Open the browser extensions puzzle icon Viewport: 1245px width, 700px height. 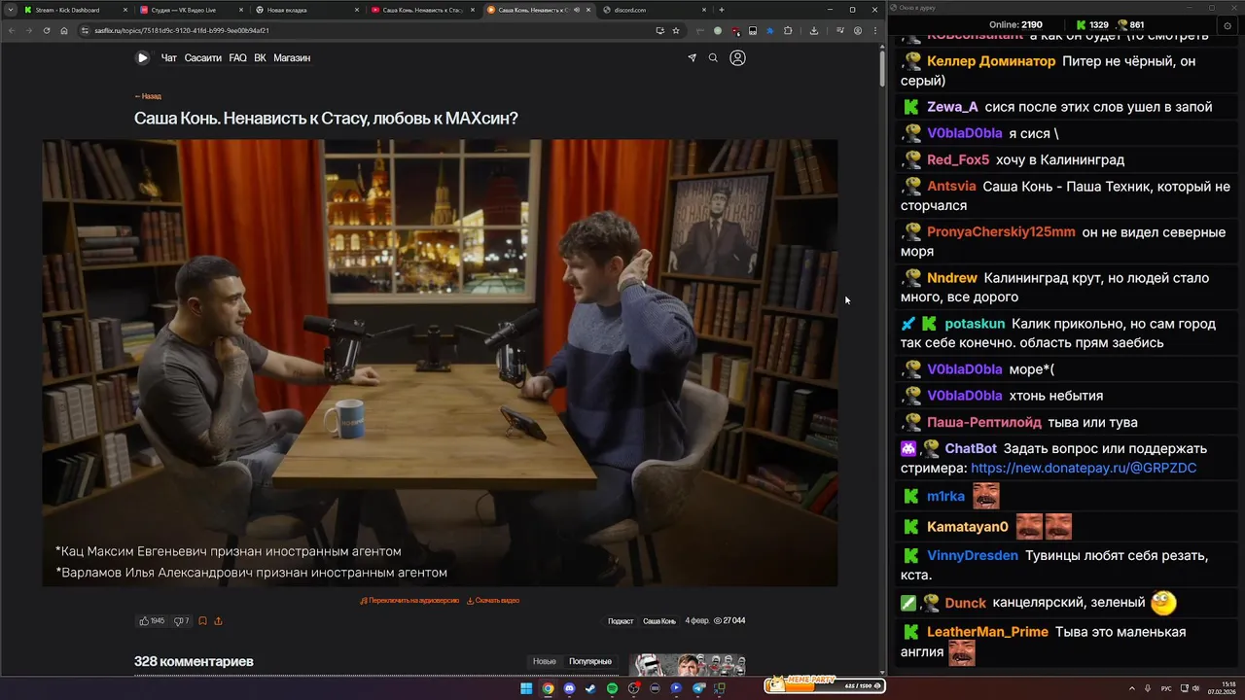788,30
